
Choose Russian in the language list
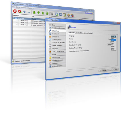[113, 46]
